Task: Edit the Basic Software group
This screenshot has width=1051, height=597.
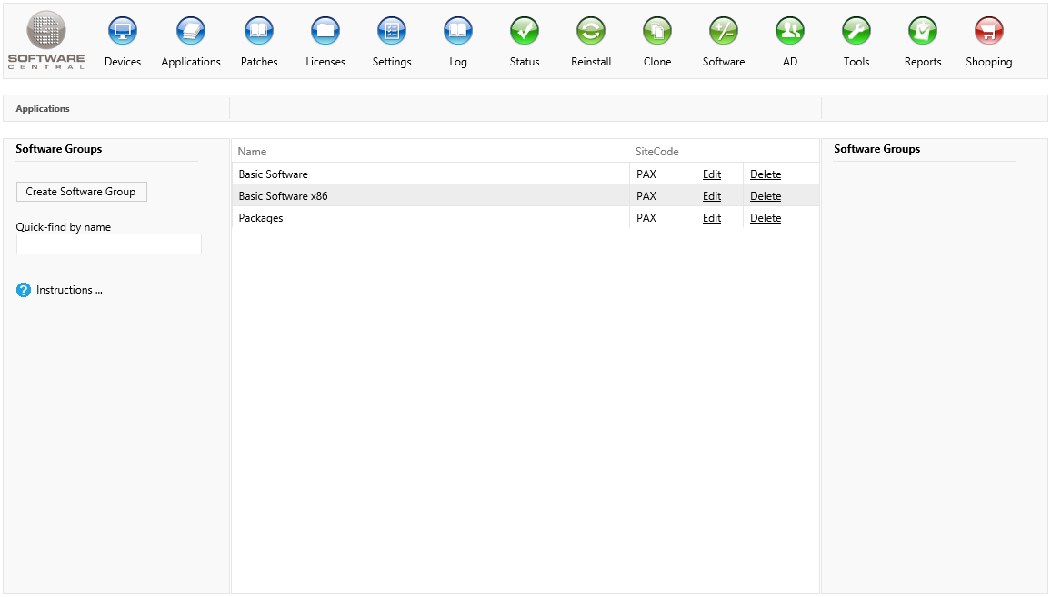Action: [x=712, y=174]
